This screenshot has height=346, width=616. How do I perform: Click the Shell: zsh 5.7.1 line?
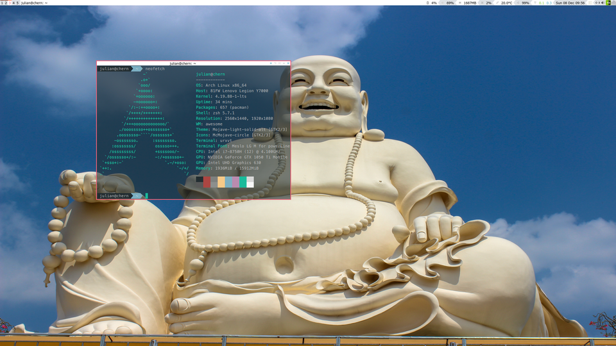click(215, 113)
